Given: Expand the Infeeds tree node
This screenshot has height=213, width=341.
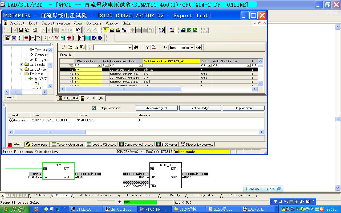Looking at the screenshot, I should 22,64.
